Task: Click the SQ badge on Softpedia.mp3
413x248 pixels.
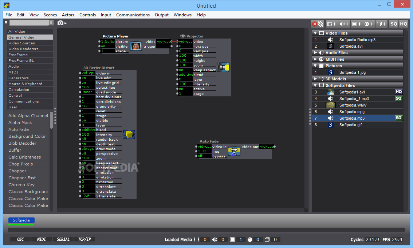Action: [x=398, y=118]
